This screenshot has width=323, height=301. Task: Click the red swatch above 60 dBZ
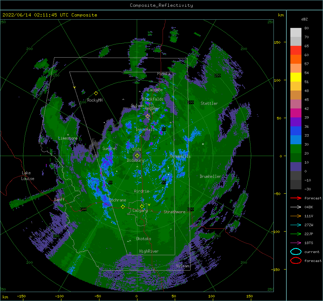point(296,50)
